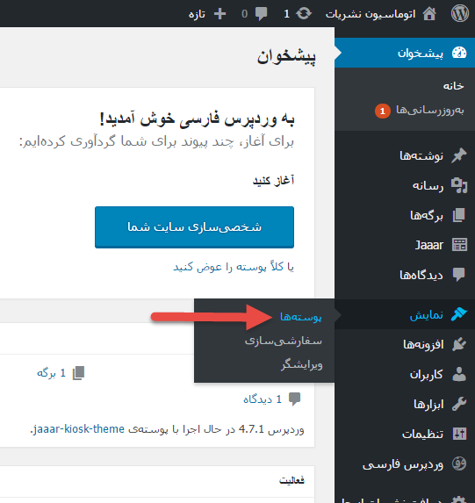Open ابزارها tools menu
Screen dimensions: 475x503
428,404
